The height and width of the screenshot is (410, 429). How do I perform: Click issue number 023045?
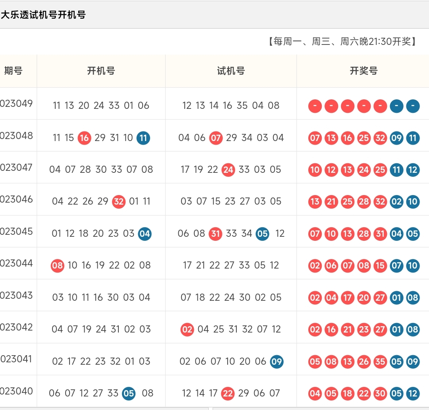pyautogui.click(x=16, y=232)
